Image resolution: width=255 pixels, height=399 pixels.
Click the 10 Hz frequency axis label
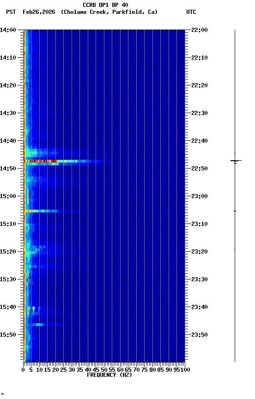coord(39,370)
